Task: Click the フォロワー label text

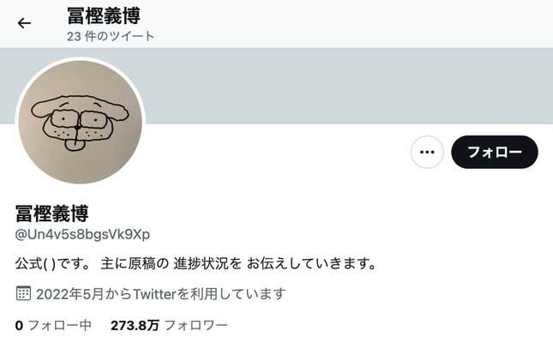Action: (196, 325)
